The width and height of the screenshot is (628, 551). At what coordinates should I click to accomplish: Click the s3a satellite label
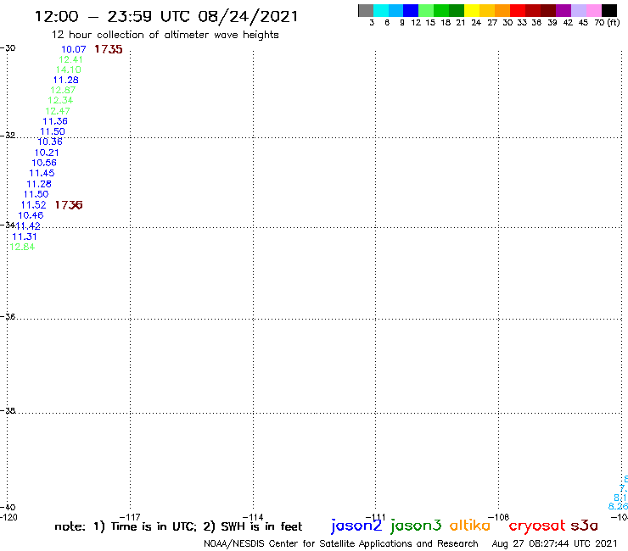tap(584, 526)
